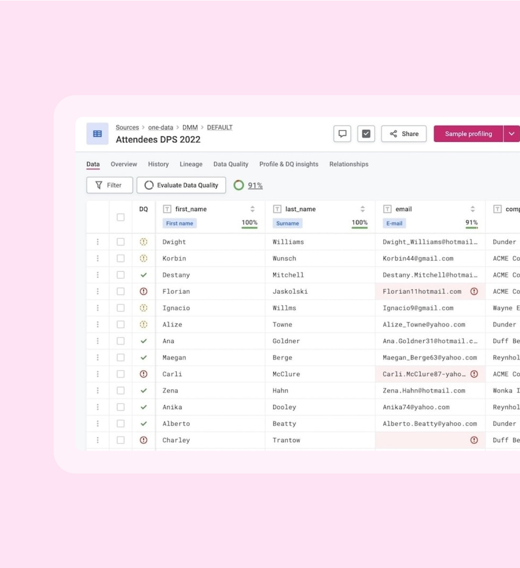Screen dimensions: 520x568
Task: Click the error icon in Florian's email cell
Action: [474, 292]
